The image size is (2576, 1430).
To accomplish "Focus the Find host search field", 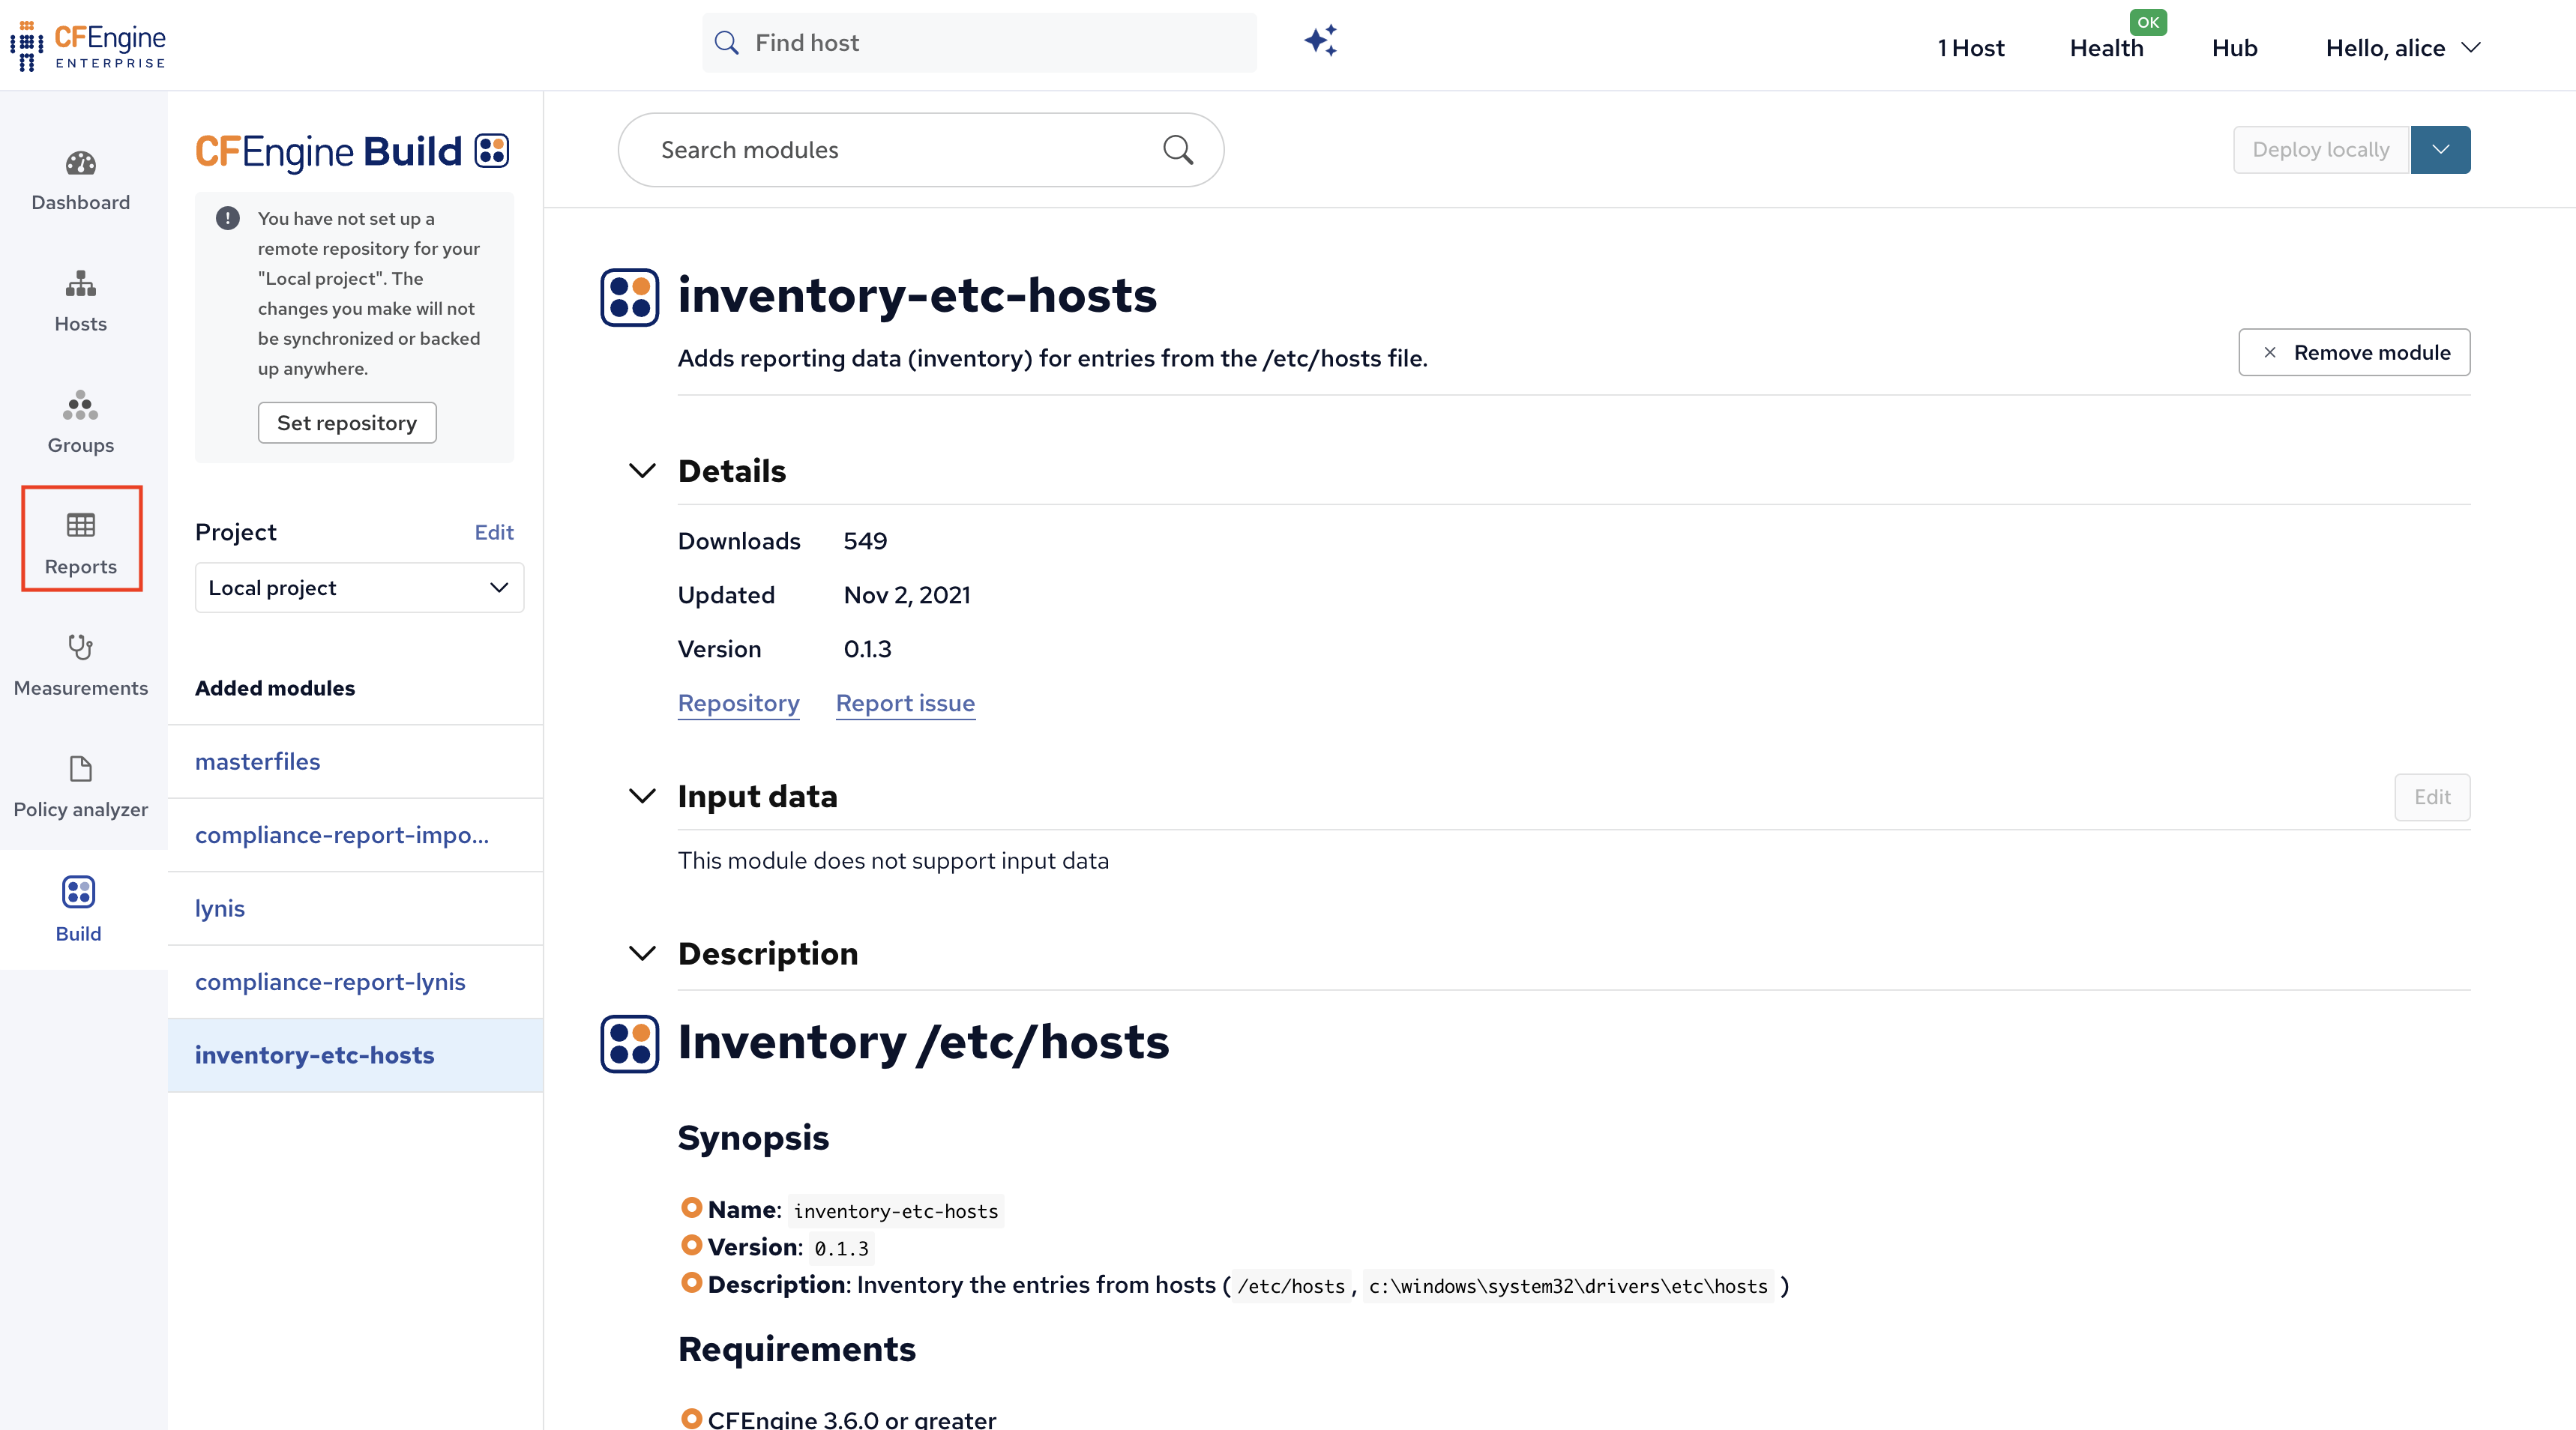I will (x=979, y=43).
